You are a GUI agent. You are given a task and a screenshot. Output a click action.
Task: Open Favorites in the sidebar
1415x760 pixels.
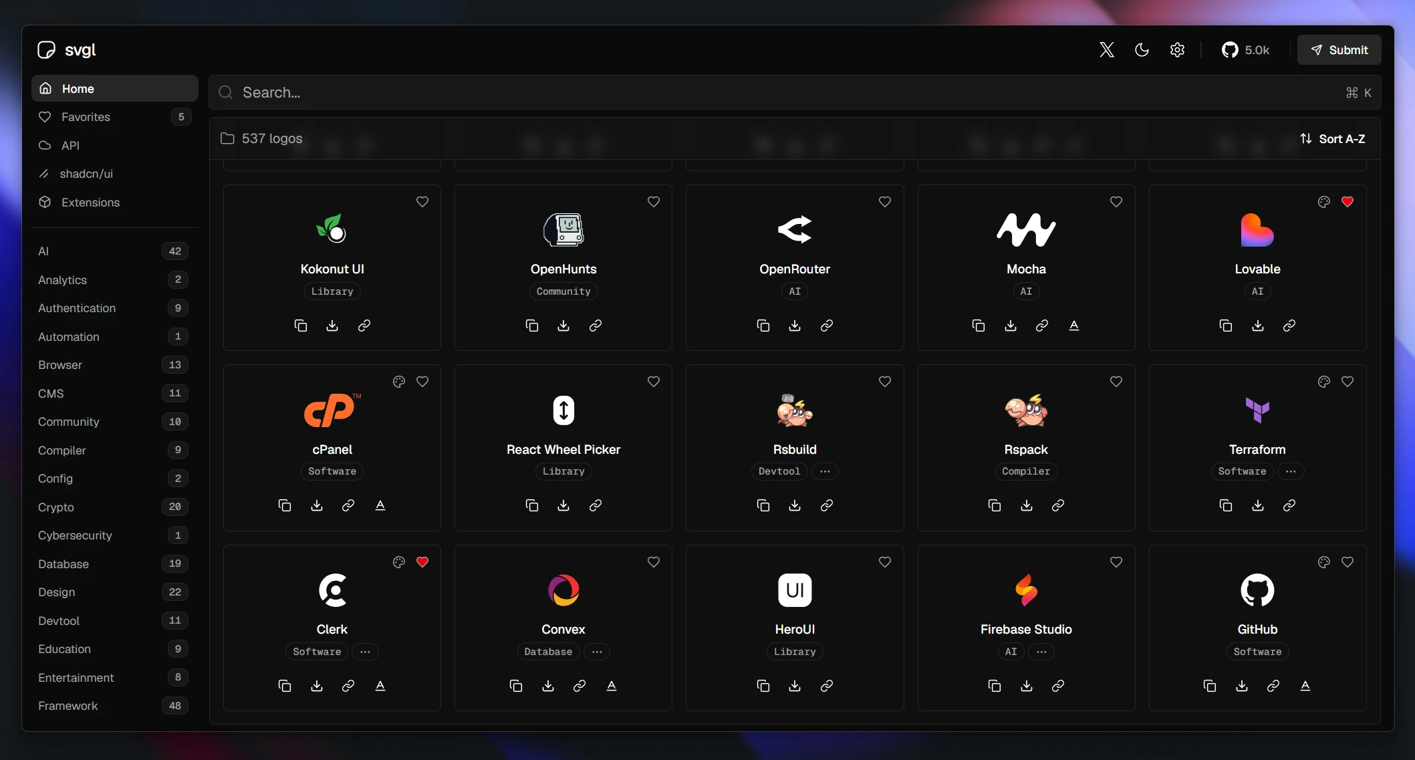click(x=115, y=117)
